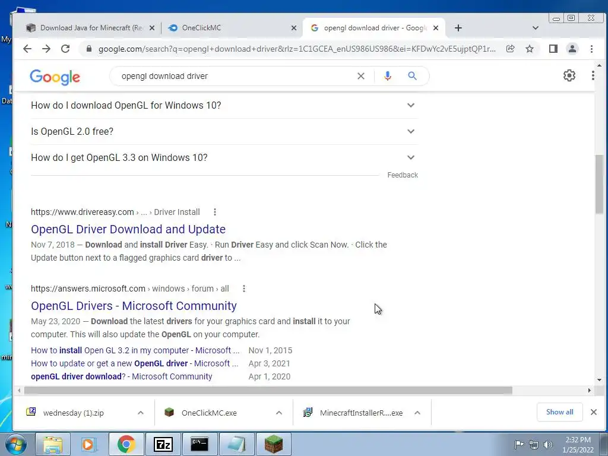Start a voice search with the microphone
This screenshot has height=456, width=608.
(387, 76)
